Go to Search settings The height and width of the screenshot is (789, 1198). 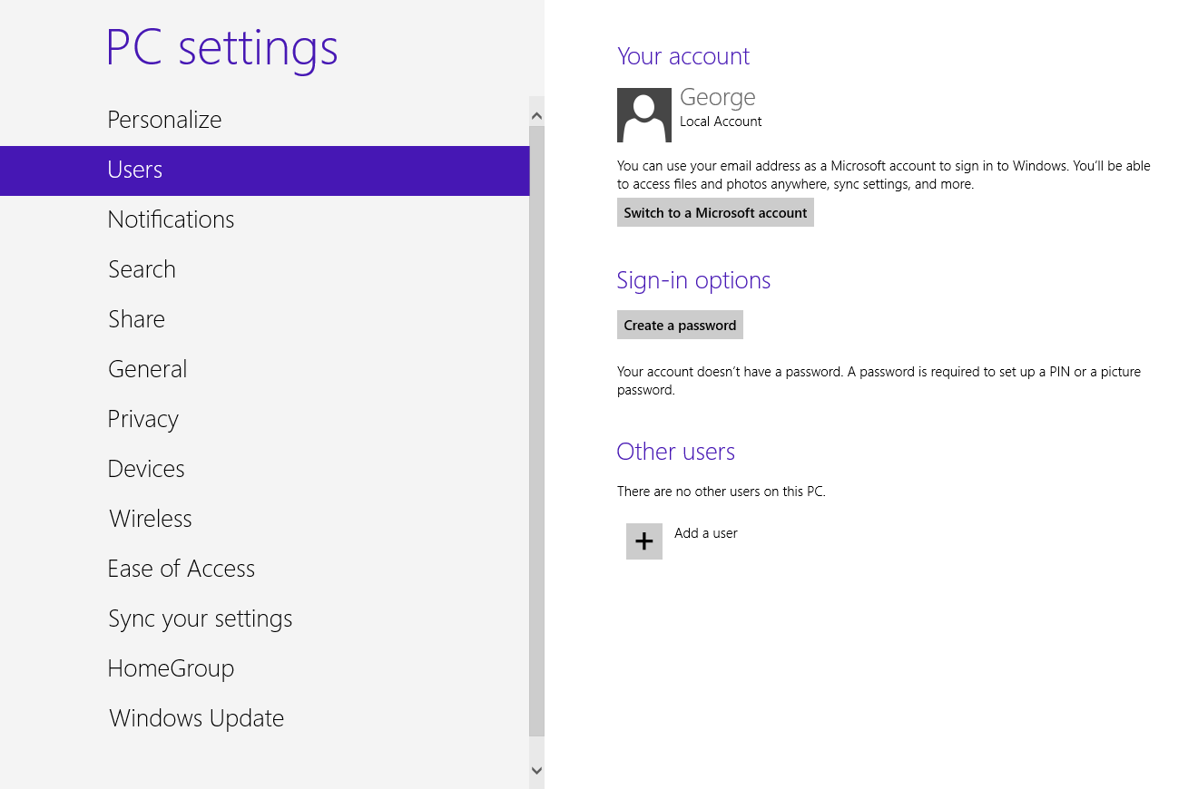pos(265,269)
